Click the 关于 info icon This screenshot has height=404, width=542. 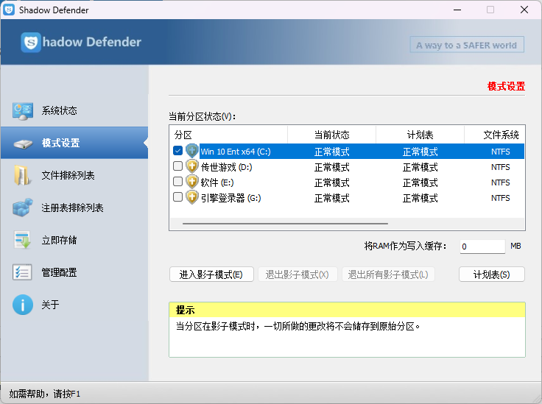23,305
